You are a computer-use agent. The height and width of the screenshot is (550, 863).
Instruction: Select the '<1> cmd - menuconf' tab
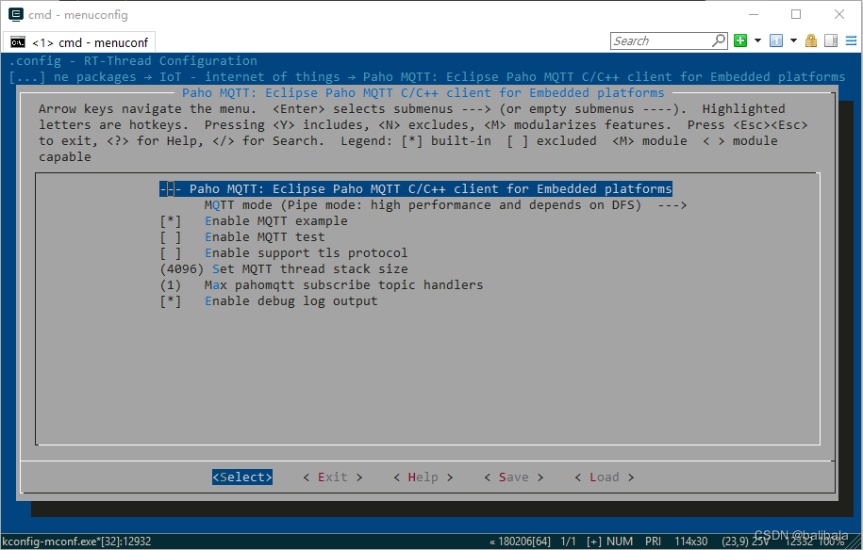point(80,42)
